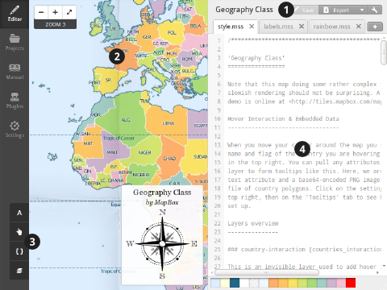The image size is (387, 290).
Task: Open the Fonts panel (A icon)
Action: point(19,213)
